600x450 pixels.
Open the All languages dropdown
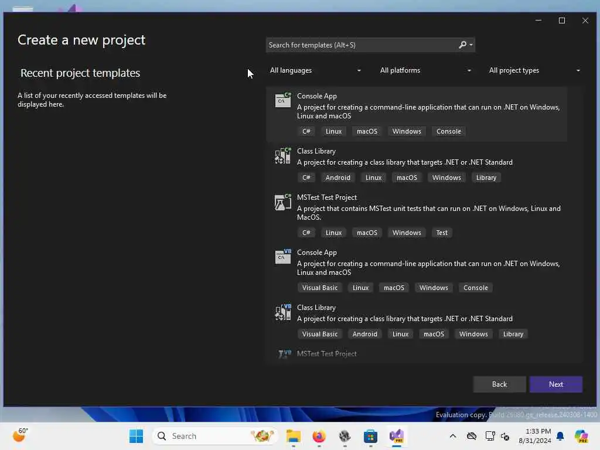pos(315,70)
